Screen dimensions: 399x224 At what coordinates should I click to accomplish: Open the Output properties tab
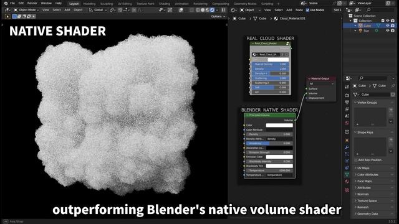point(347,102)
